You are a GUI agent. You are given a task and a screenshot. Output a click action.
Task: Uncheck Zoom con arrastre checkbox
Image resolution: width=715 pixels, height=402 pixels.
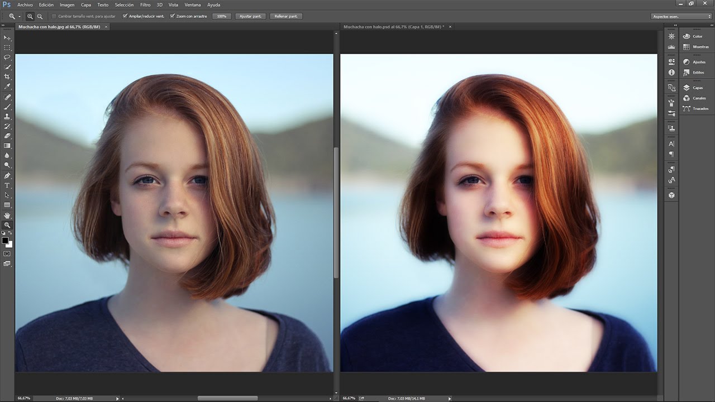pos(172,16)
